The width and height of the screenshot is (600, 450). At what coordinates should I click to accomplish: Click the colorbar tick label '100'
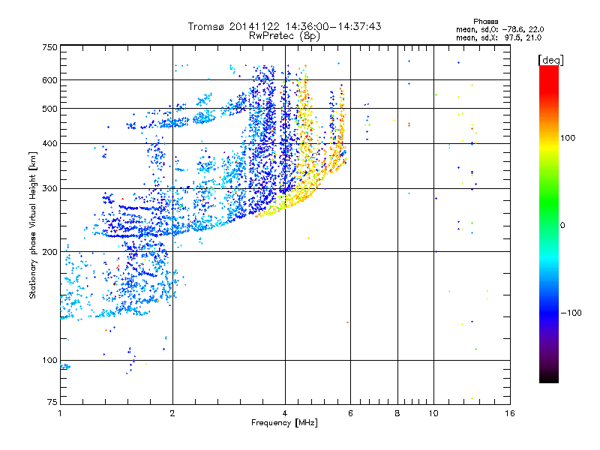(568, 138)
